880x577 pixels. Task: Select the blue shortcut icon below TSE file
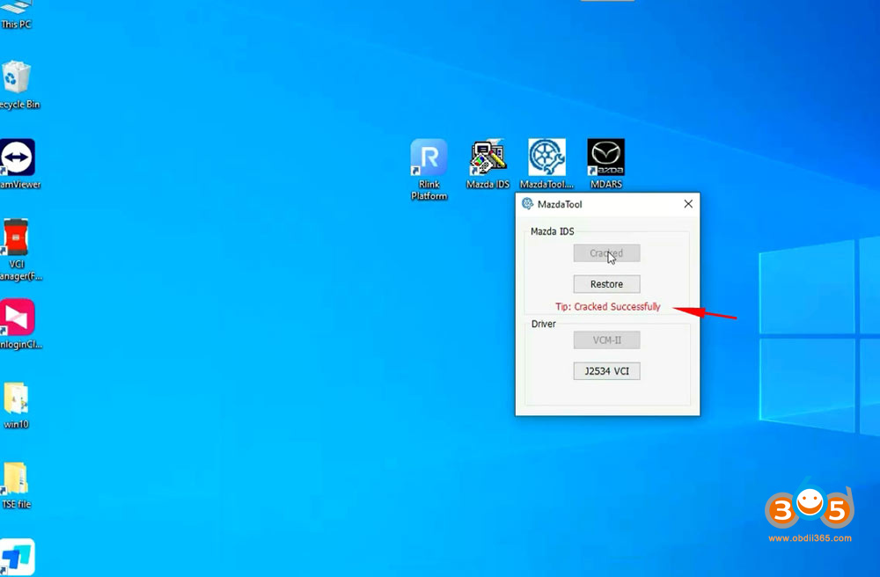[18, 557]
